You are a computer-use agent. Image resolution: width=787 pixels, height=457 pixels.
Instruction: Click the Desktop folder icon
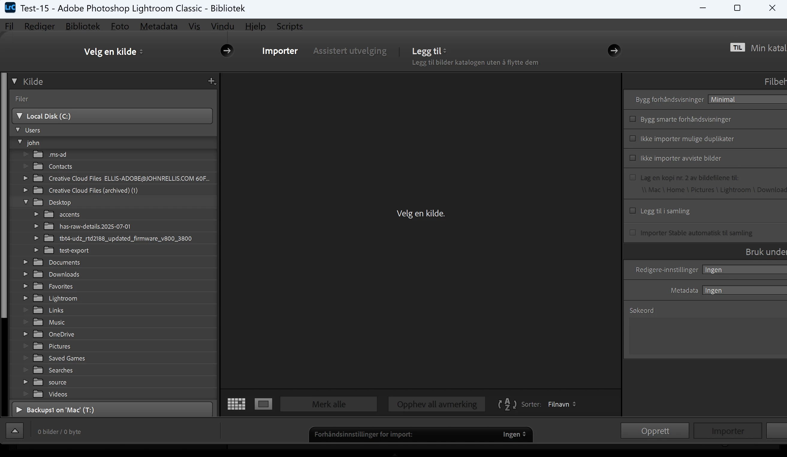[38, 202]
